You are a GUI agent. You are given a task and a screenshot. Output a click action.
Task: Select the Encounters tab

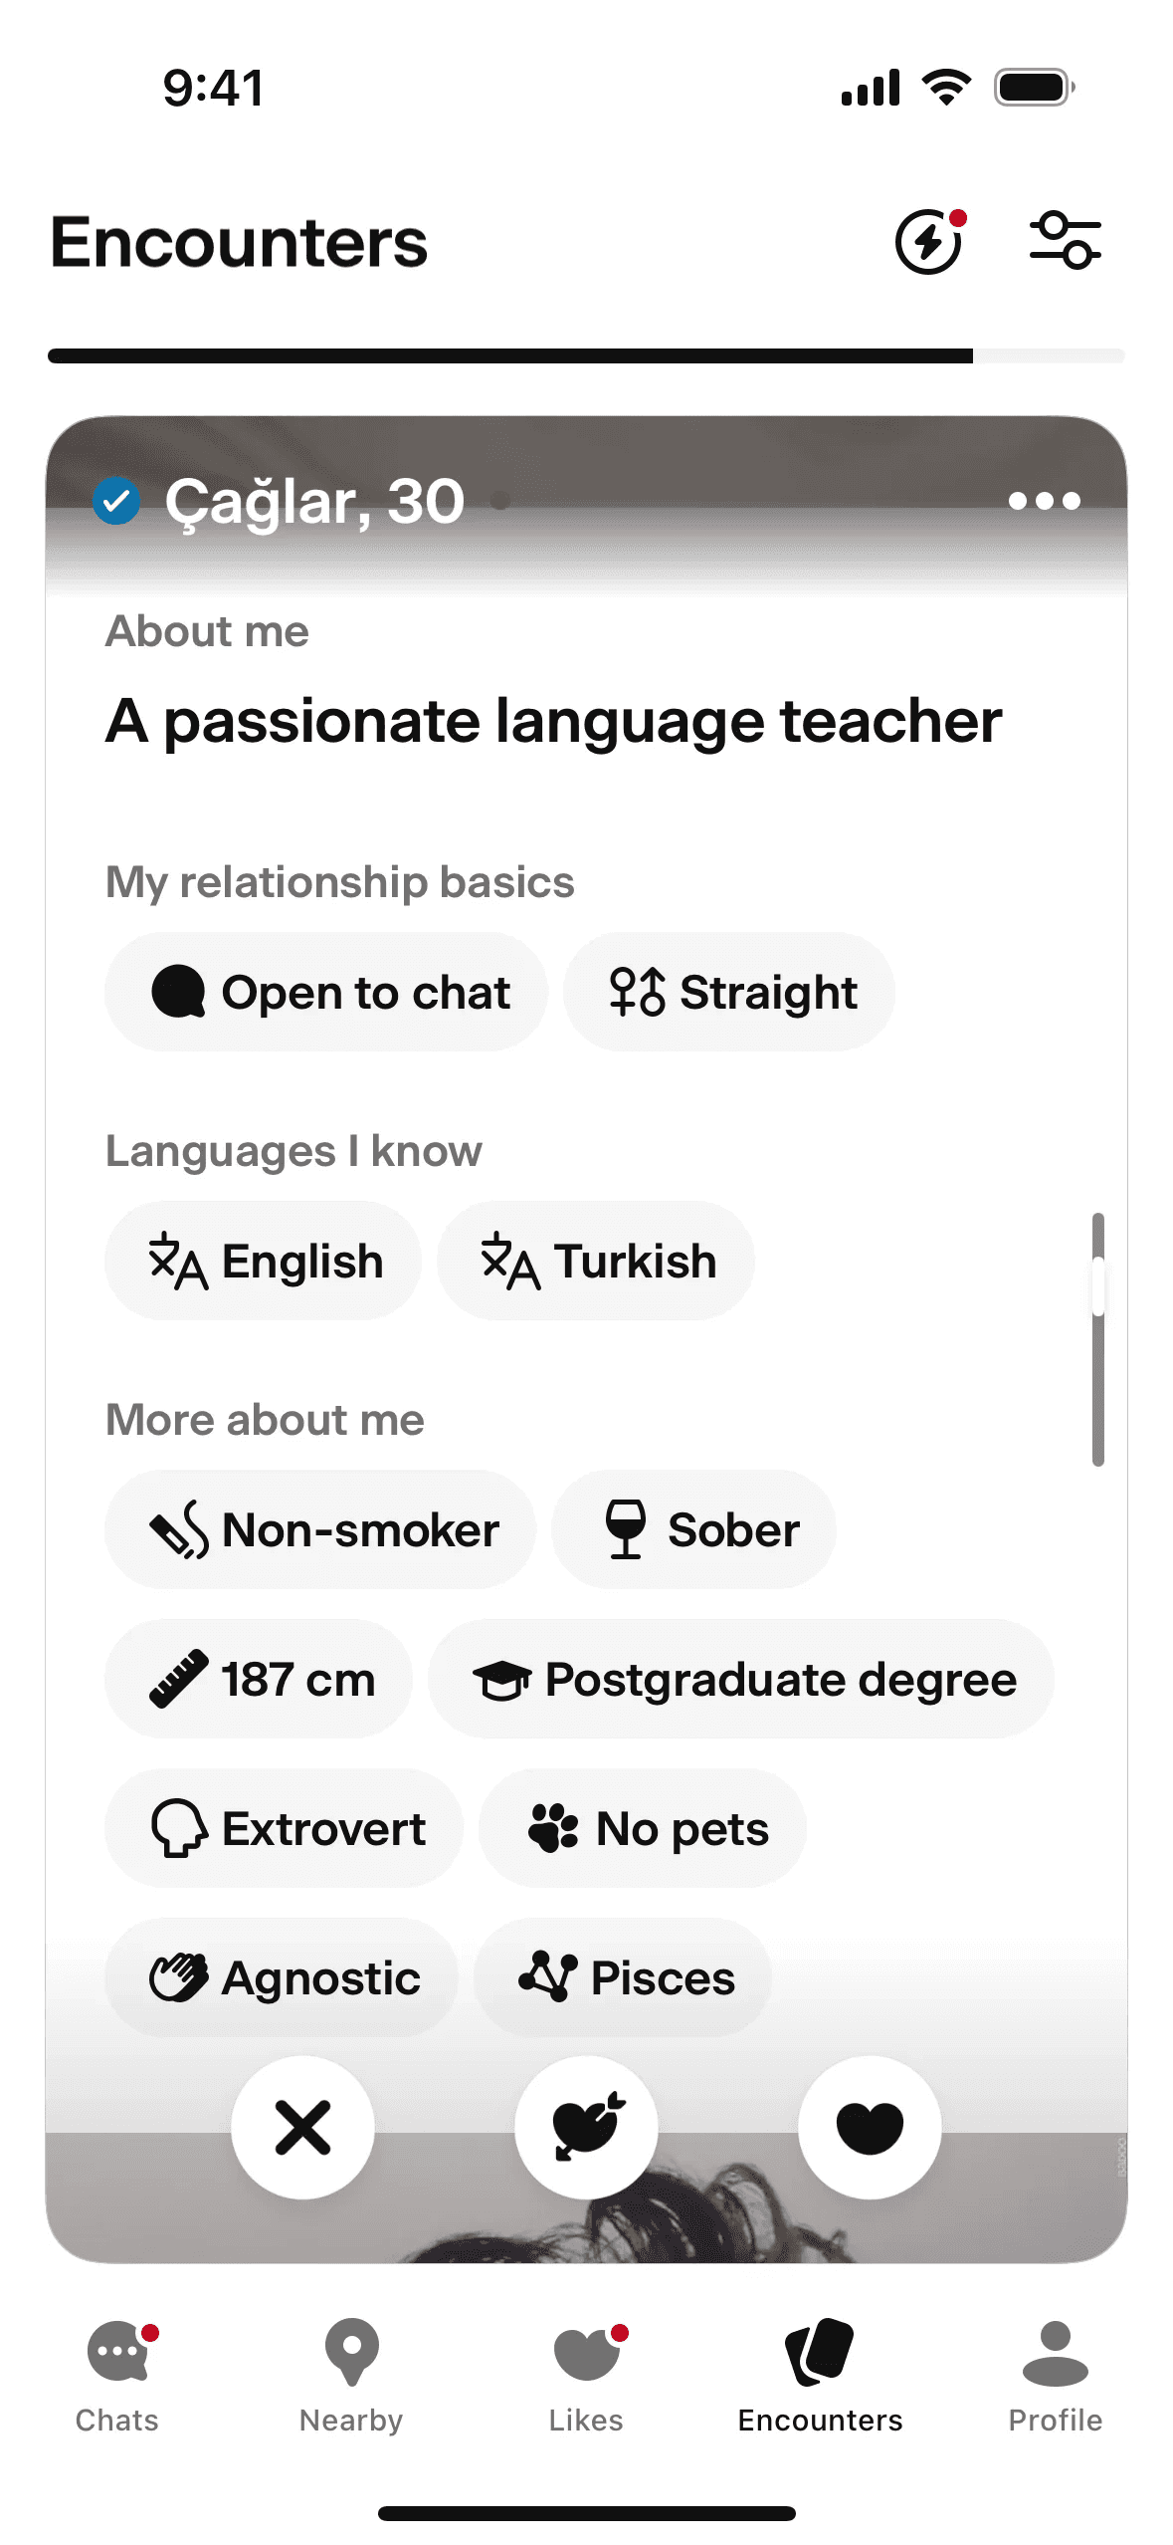point(820,2375)
